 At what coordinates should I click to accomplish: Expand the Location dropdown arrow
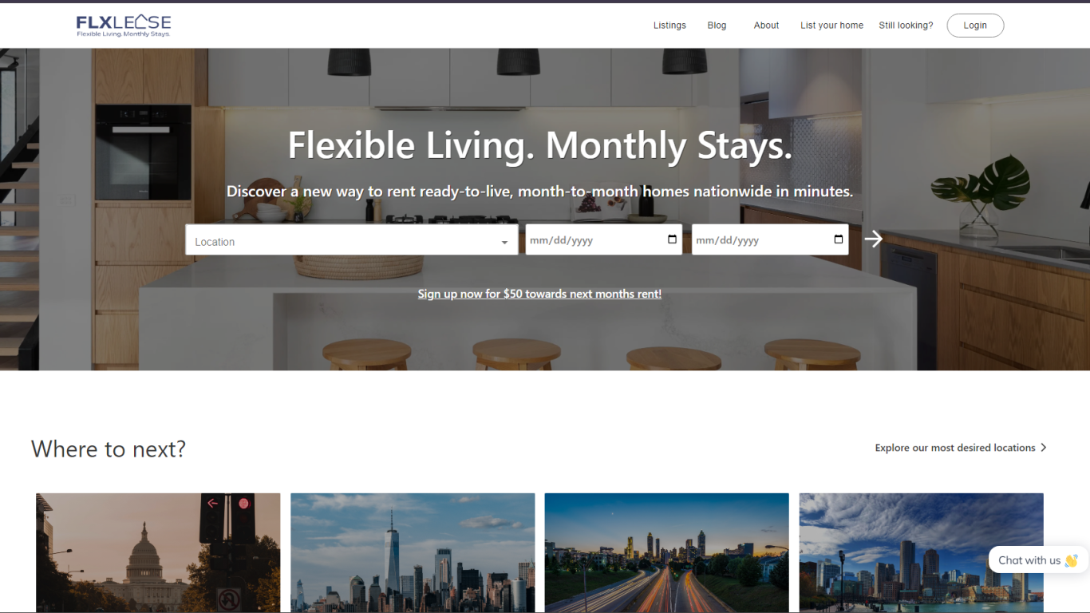coord(504,243)
